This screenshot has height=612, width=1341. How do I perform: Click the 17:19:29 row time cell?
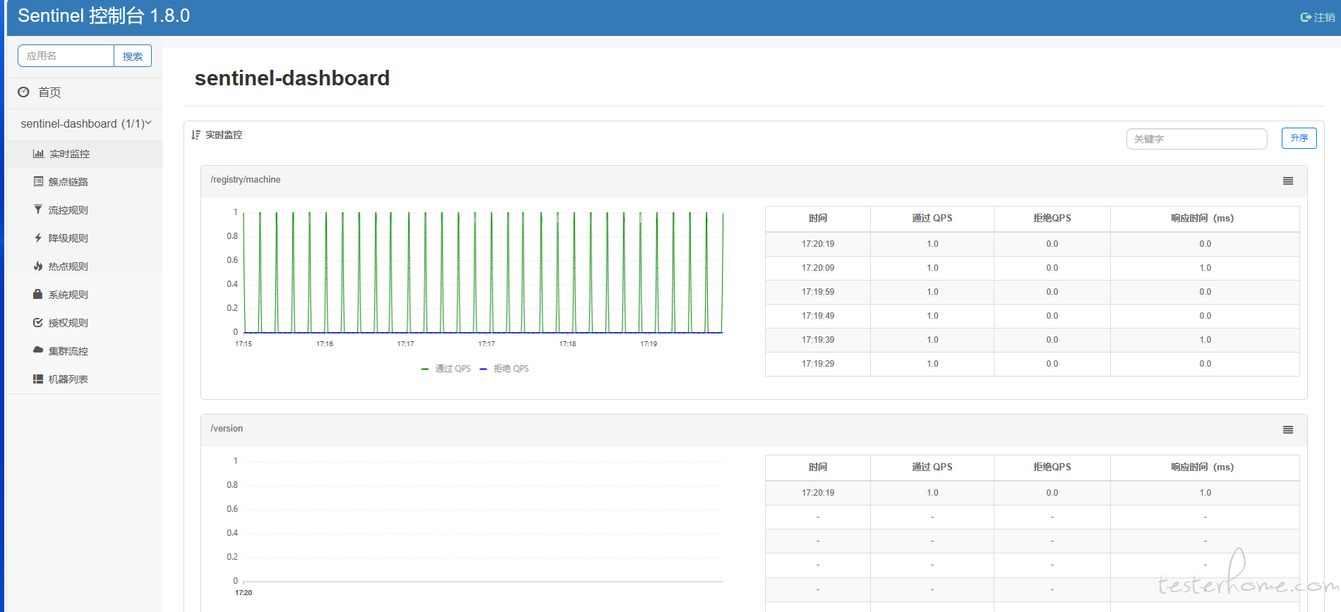818,364
